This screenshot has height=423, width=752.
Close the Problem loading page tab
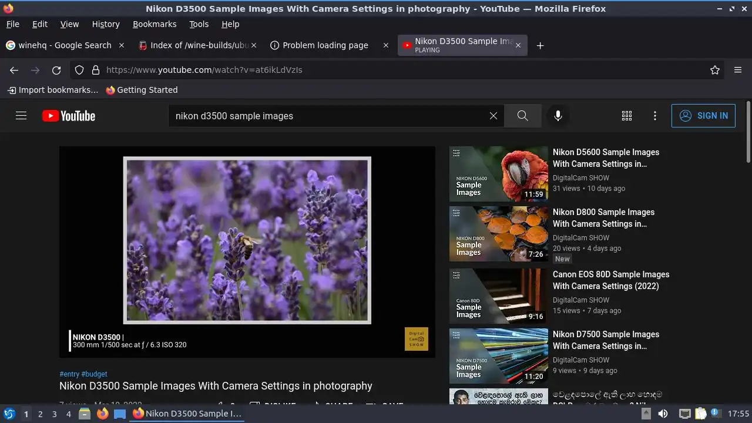(x=386, y=45)
